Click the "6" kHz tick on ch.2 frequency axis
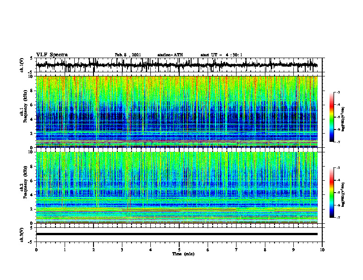 [x=32, y=181]
